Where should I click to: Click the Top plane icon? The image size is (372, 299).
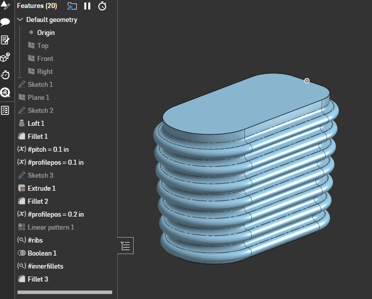point(31,45)
